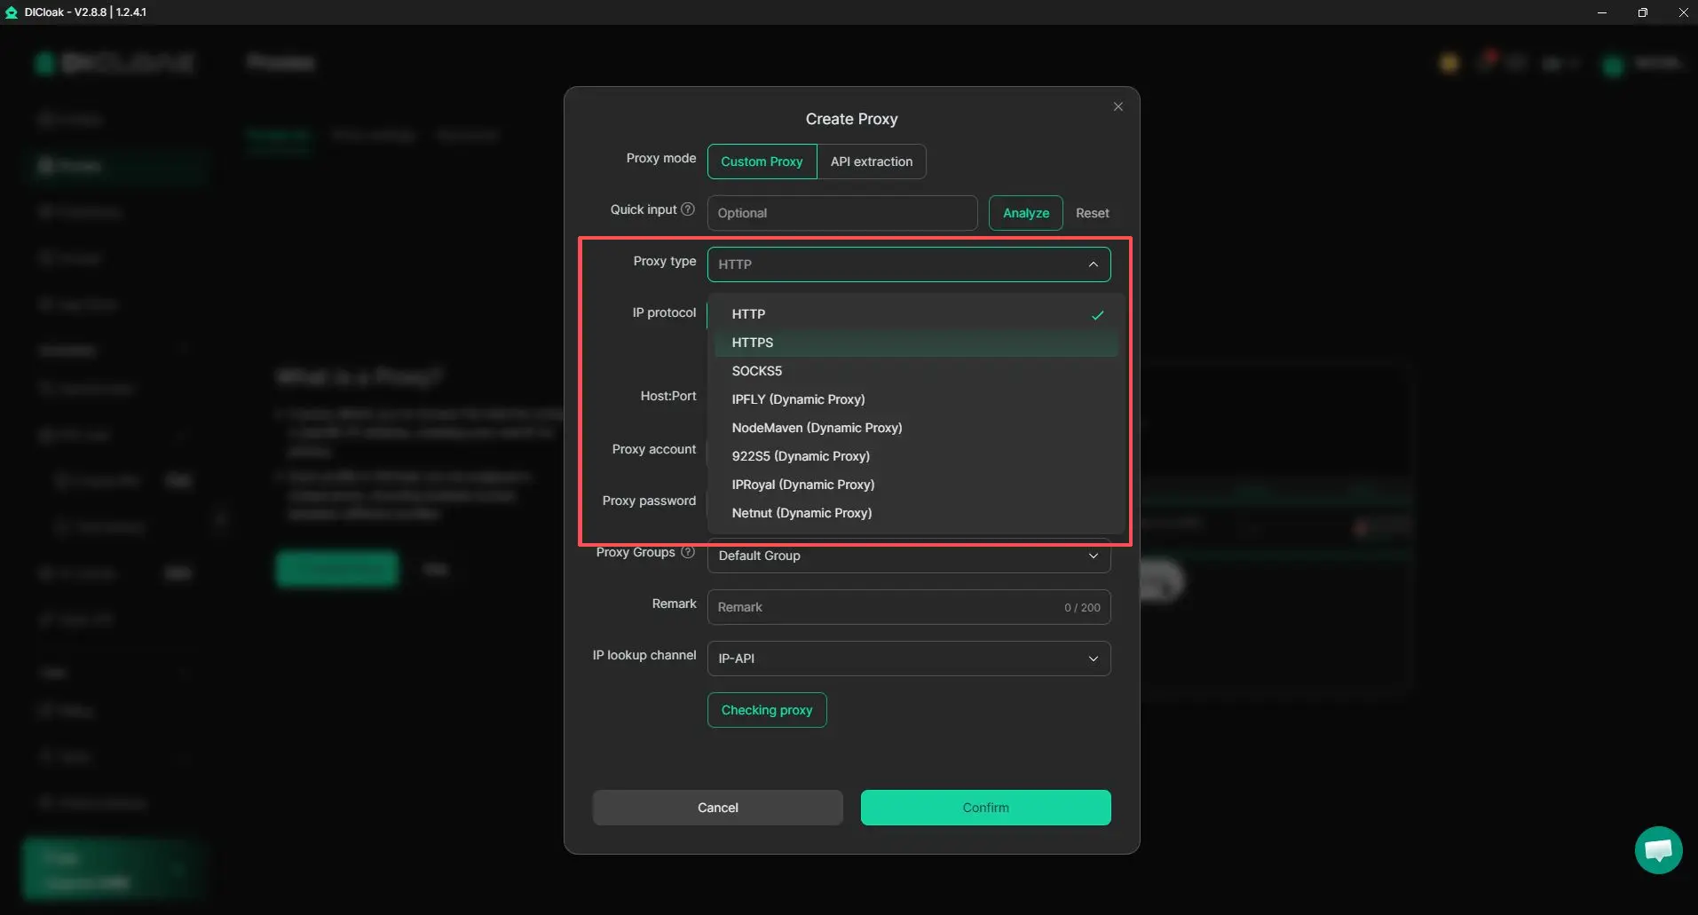This screenshot has width=1698, height=915.
Task: Open the live chat support bubble
Action: [1657, 849]
